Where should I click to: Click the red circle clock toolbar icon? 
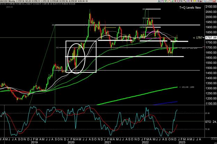[x=178, y=1]
